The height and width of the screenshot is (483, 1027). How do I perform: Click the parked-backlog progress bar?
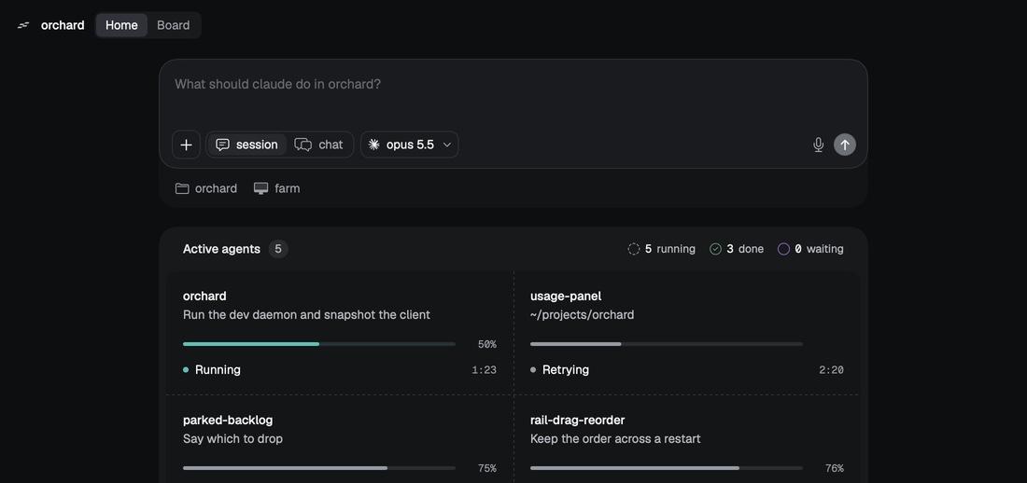coord(319,468)
